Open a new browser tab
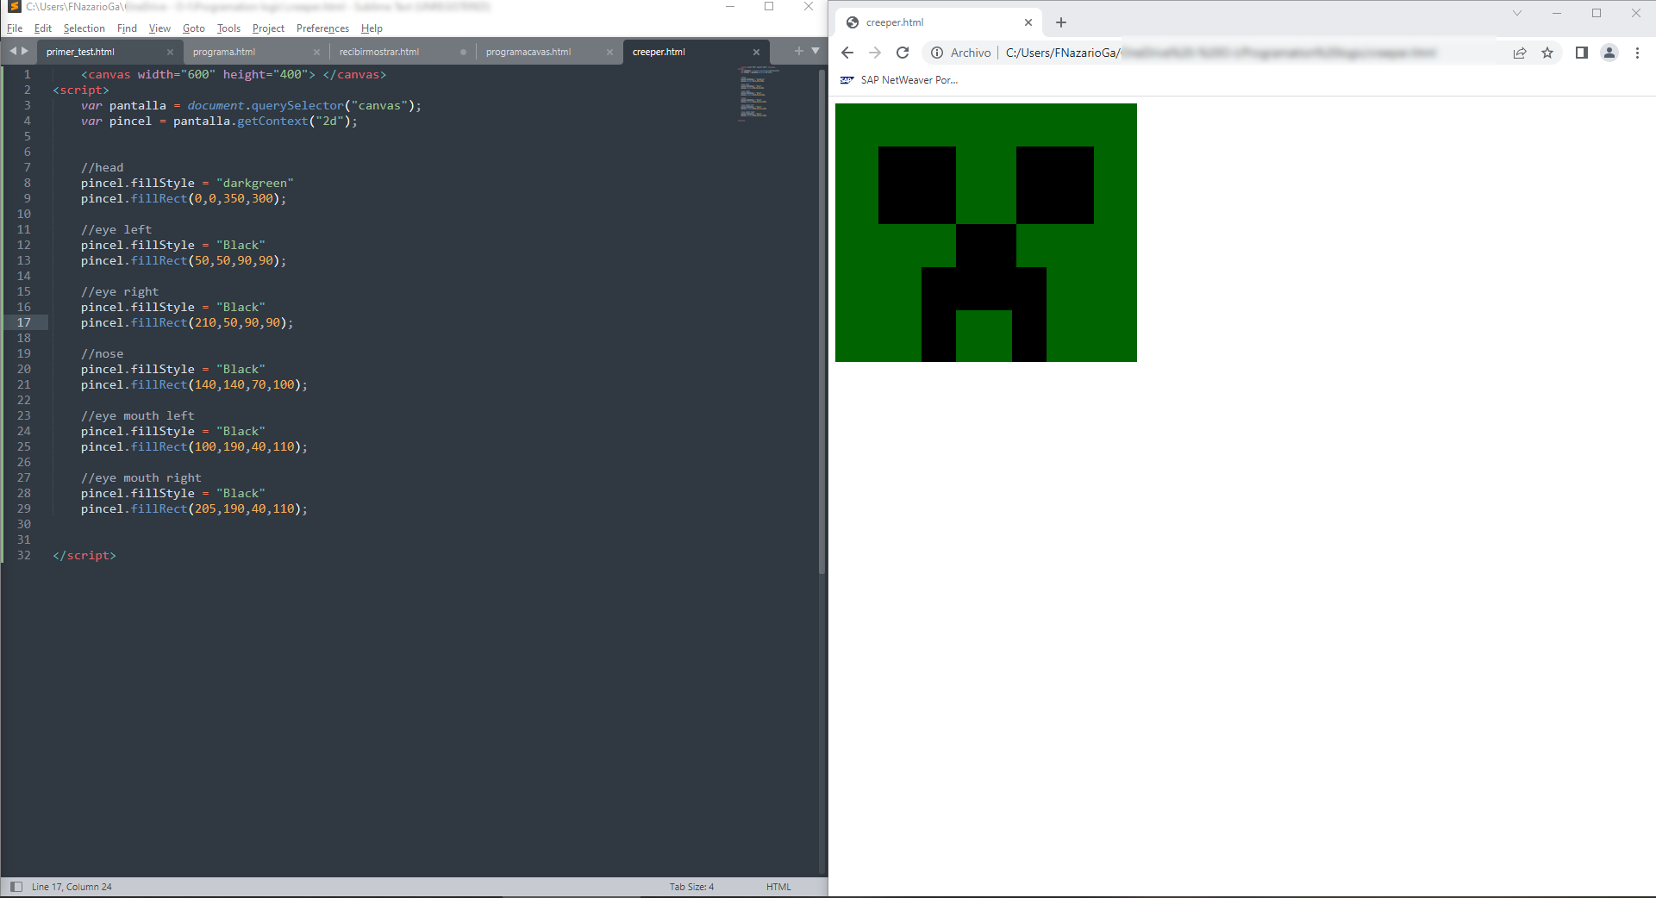This screenshot has height=898, width=1656. (1061, 22)
